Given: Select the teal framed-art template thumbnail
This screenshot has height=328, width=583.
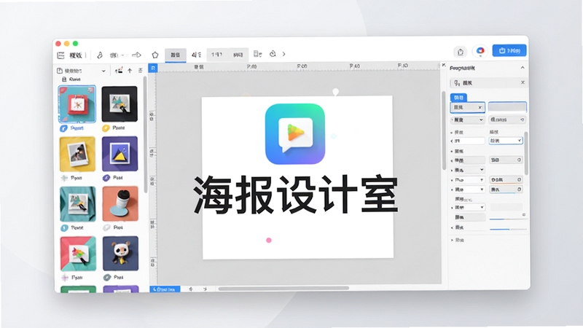Looking at the screenshot, I should [x=78, y=204].
